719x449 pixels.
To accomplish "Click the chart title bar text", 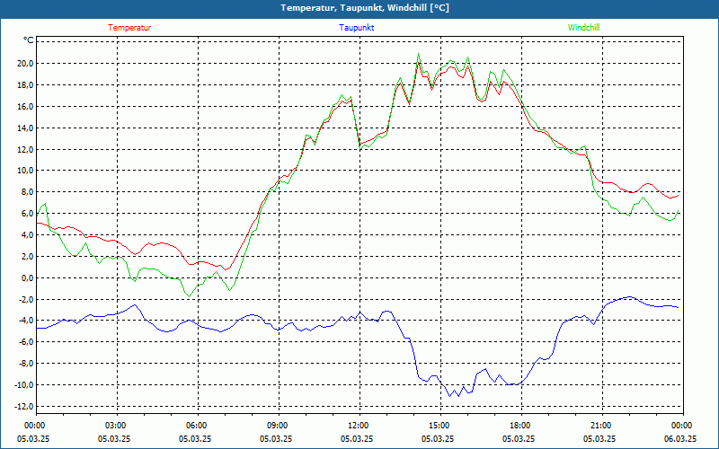I will click(359, 8).
